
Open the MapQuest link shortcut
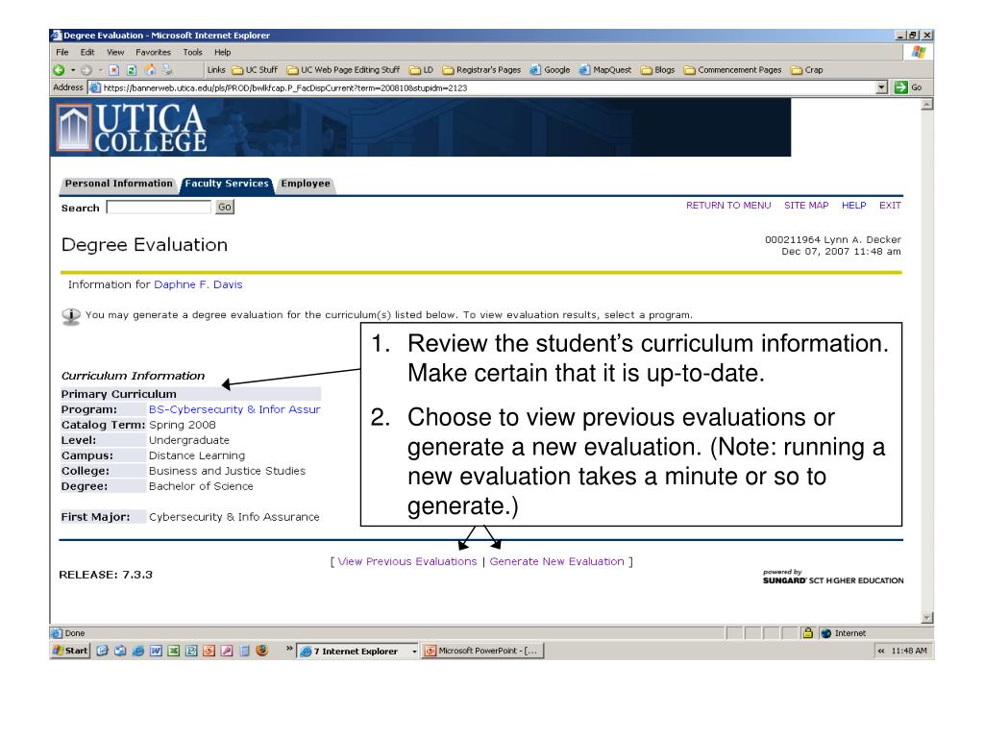point(605,70)
